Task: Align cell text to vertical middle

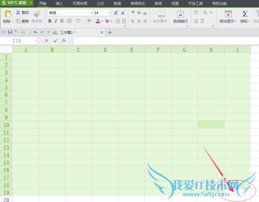Action: pos(139,12)
